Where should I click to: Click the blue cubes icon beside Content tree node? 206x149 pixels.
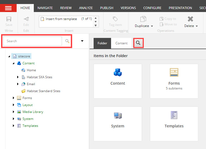(x=19, y=63)
